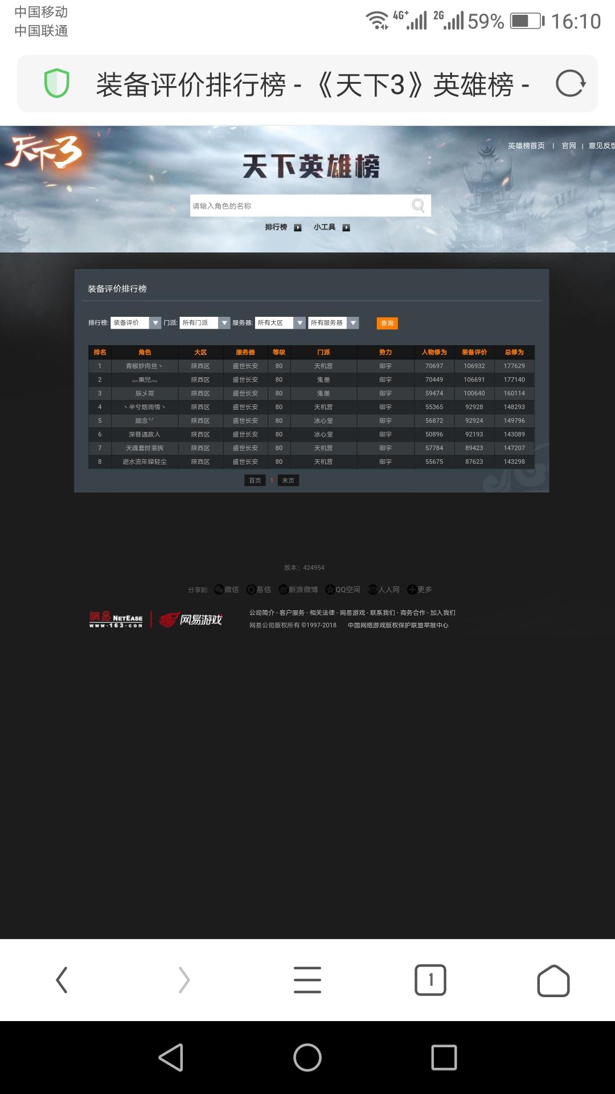Tap the NetEase 163.com logo
This screenshot has height=1094, width=615.
(116, 619)
